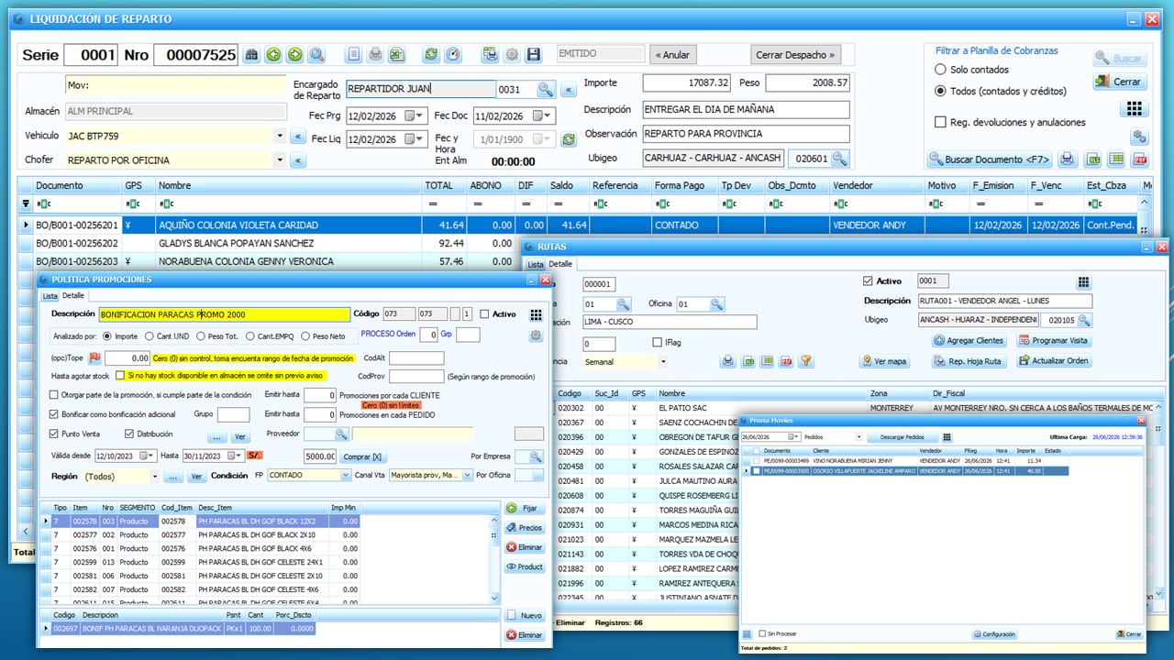Click the Cerrar Despacho button
Viewport: 1174px width, 660px height.
click(x=795, y=55)
